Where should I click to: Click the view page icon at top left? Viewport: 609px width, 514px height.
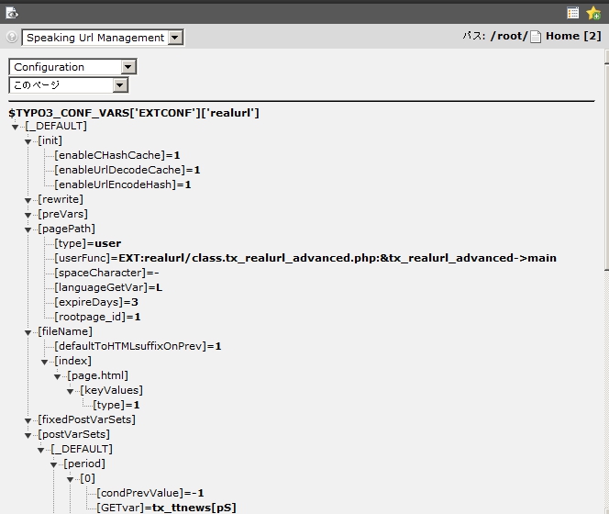click(12, 13)
